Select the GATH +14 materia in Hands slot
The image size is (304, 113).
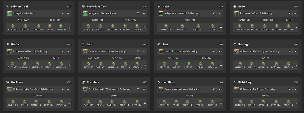pos(61,65)
